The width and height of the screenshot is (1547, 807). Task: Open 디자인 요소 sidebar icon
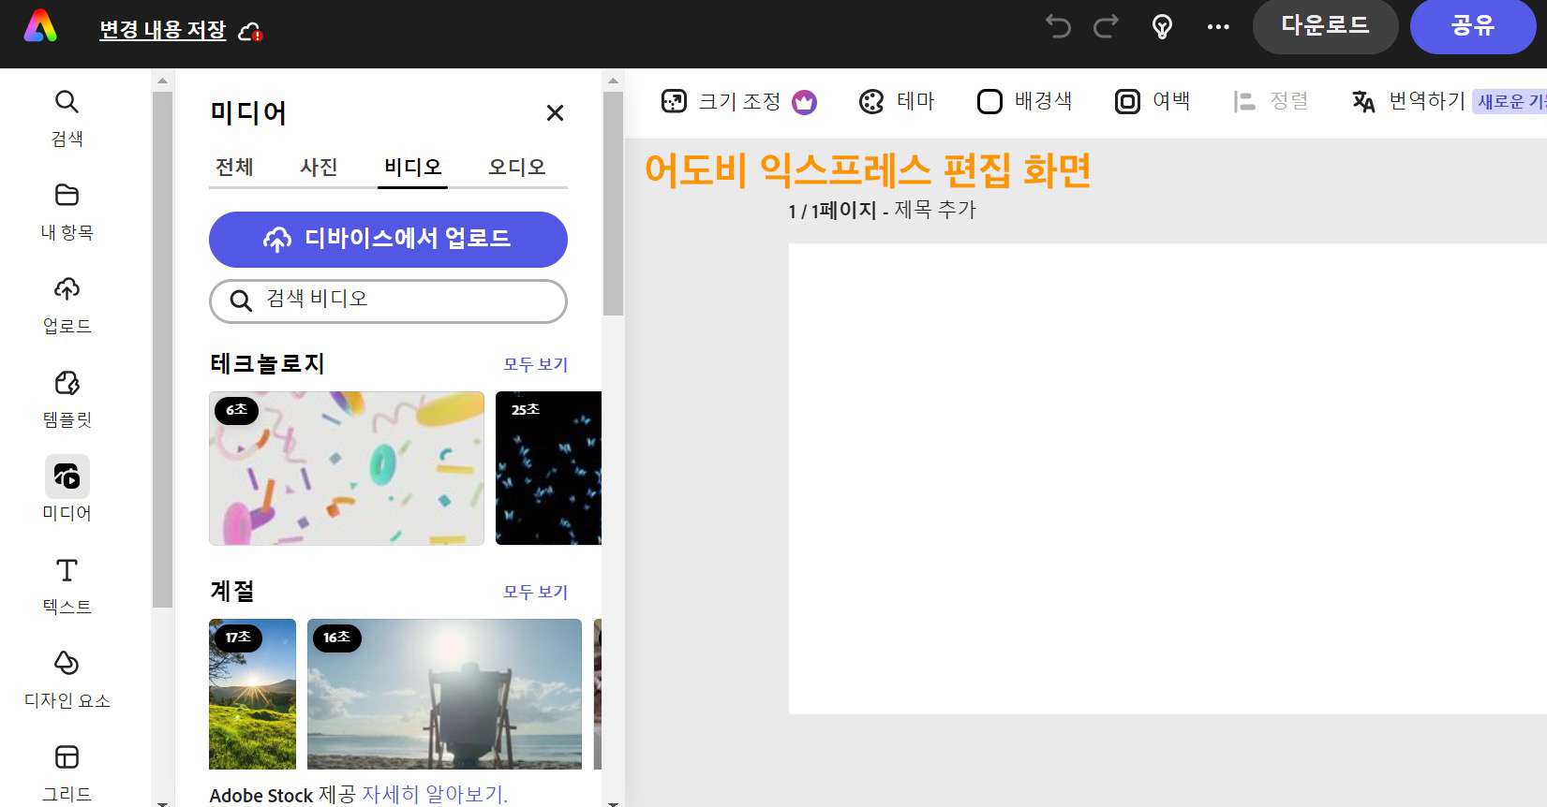pos(67,680)
